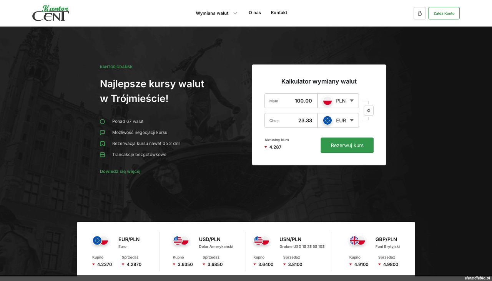The height and width of the screenshot is (281, 492).
Task: Click the Mam amount input field
Action: point(291,101)
